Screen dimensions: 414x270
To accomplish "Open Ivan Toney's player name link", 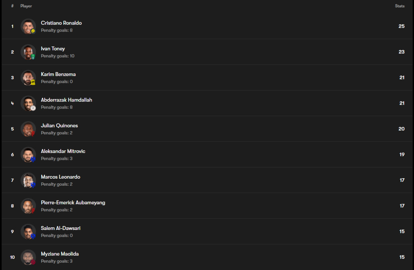I will (x=53, y=48).
